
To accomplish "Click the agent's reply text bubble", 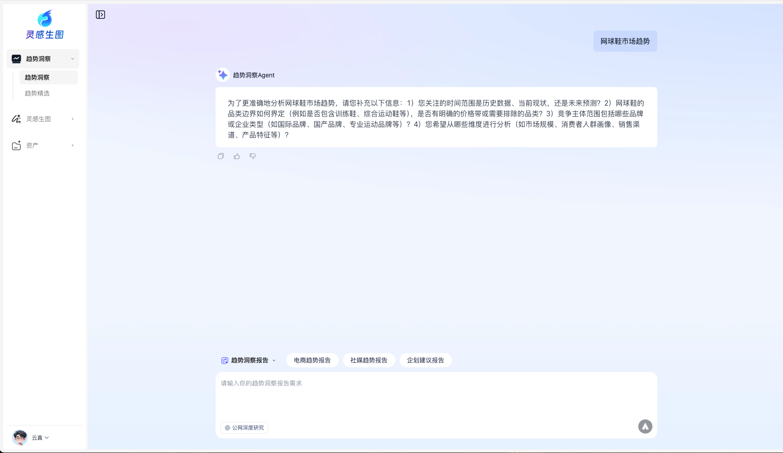I will point(436,117).
